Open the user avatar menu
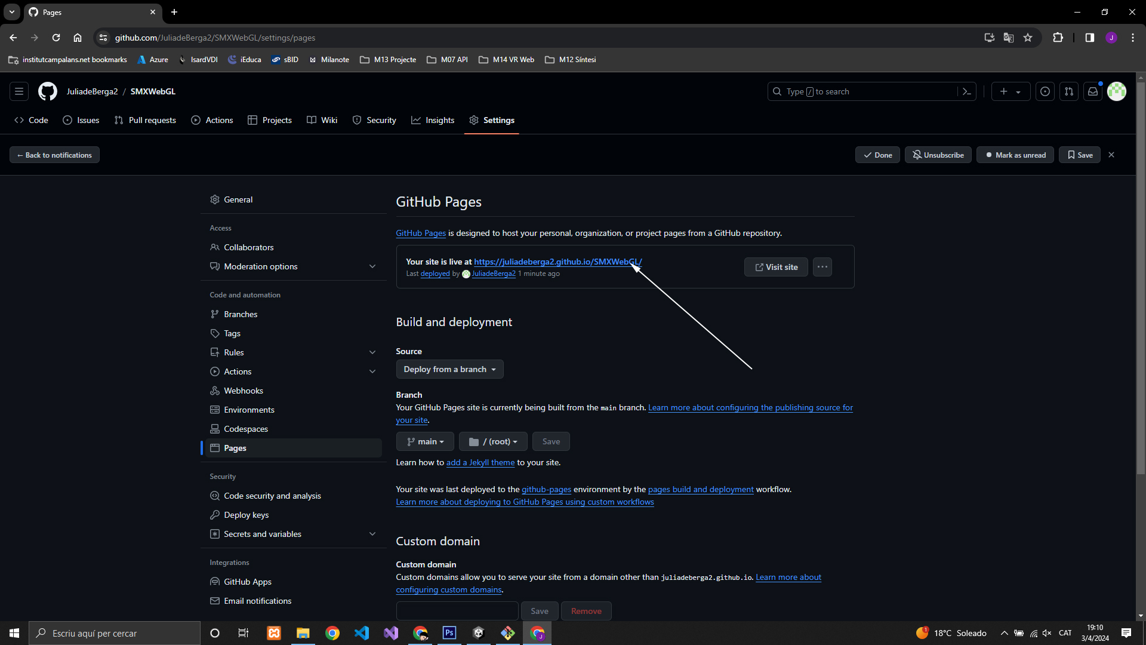This screenshot has height=645, width=1146. point(1117,91)
